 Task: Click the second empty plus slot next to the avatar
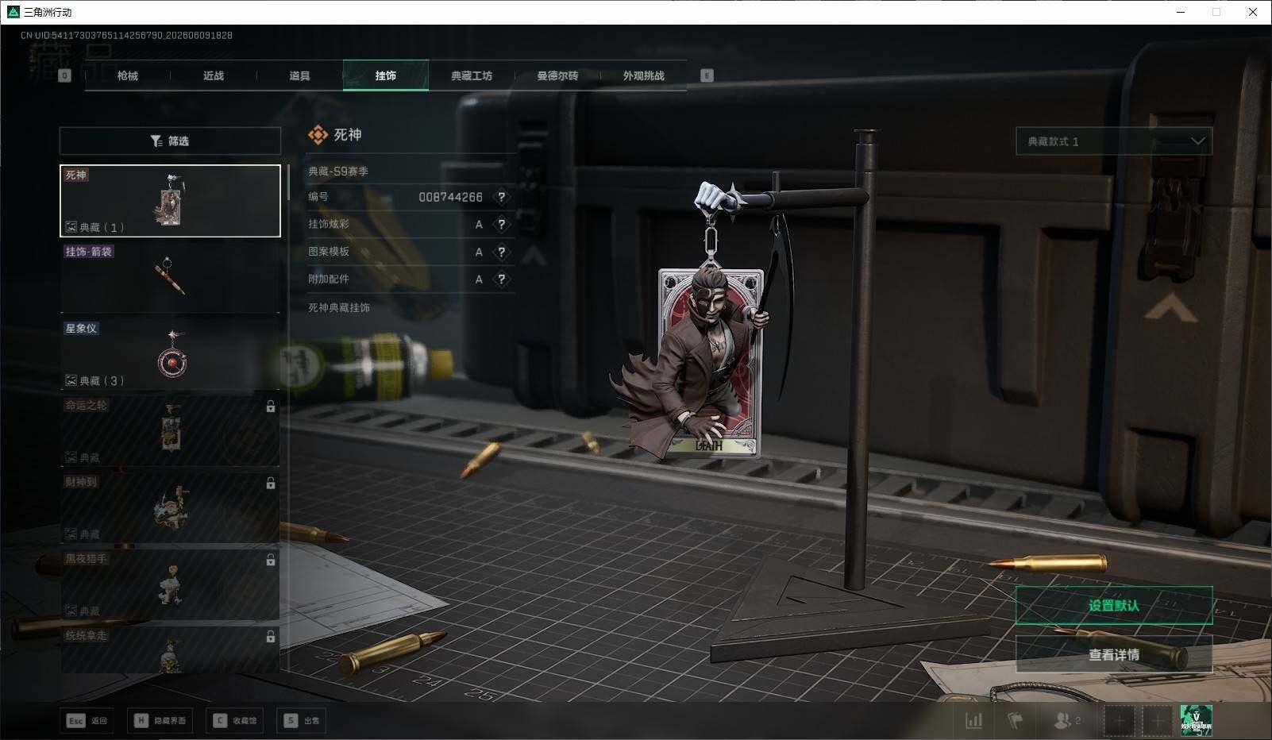tap(1158, 721)
